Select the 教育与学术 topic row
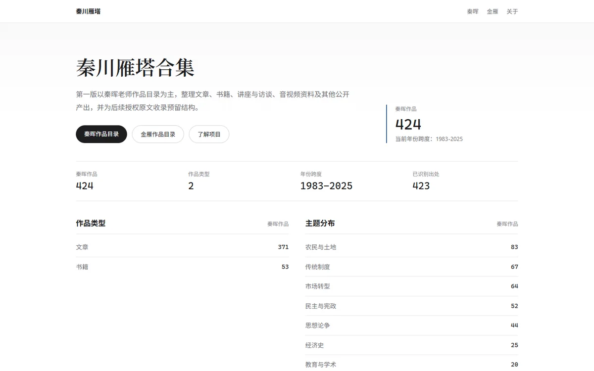 tap(412, 364)
